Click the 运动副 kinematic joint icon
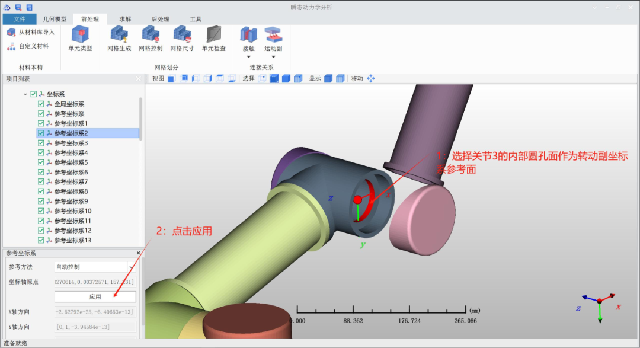Screen dimensions: 640x348 pos(273,35)
